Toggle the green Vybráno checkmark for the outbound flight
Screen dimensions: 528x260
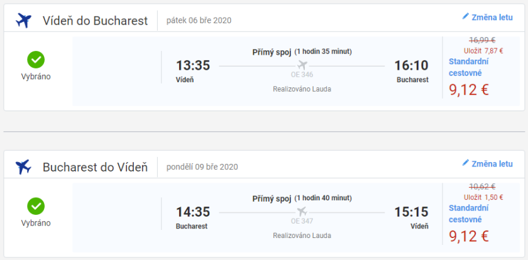click(x=36, y=60)
